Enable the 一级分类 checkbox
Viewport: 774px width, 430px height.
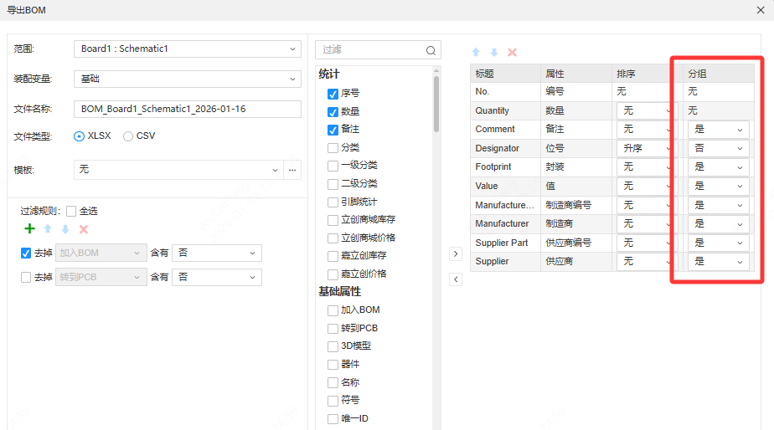(x=333, y=166)
